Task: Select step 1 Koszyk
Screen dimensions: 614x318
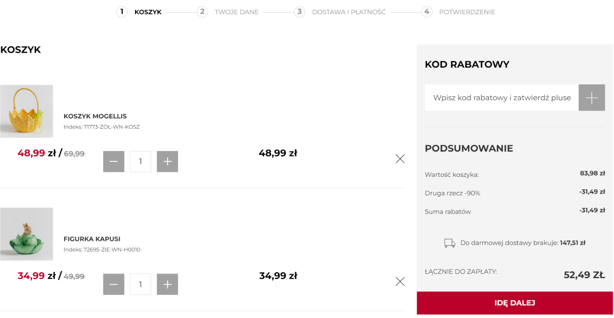Action: tap(139, 12)
